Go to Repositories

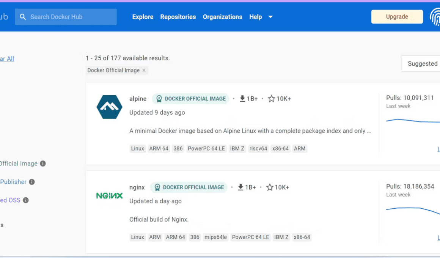click(x=178, y=17)
